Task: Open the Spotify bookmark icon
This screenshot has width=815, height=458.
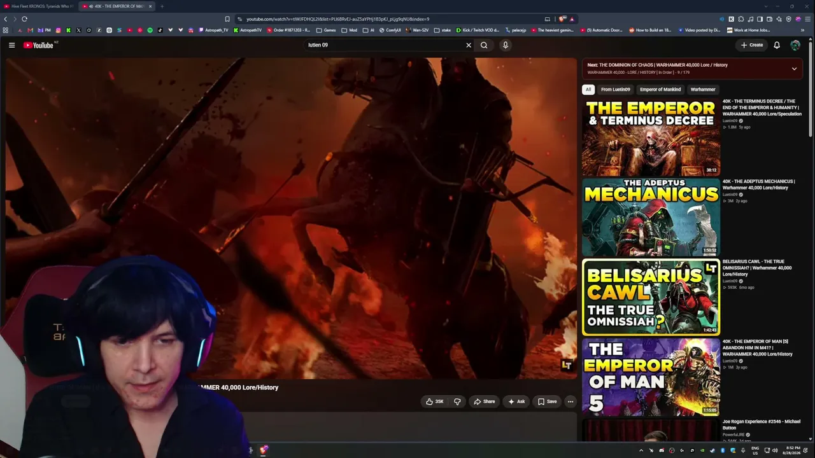Action: click(150, 30)
